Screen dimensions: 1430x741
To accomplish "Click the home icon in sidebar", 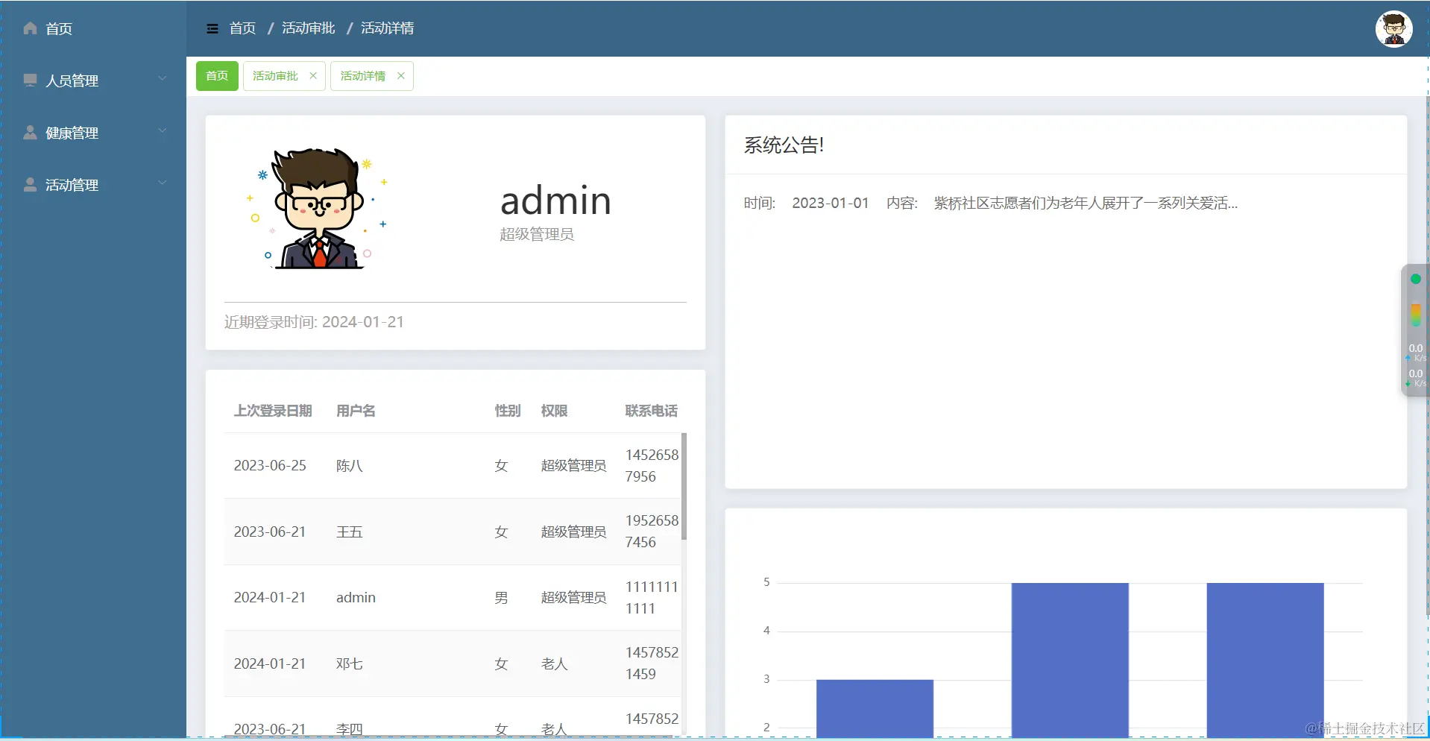I will pos(30,28).
